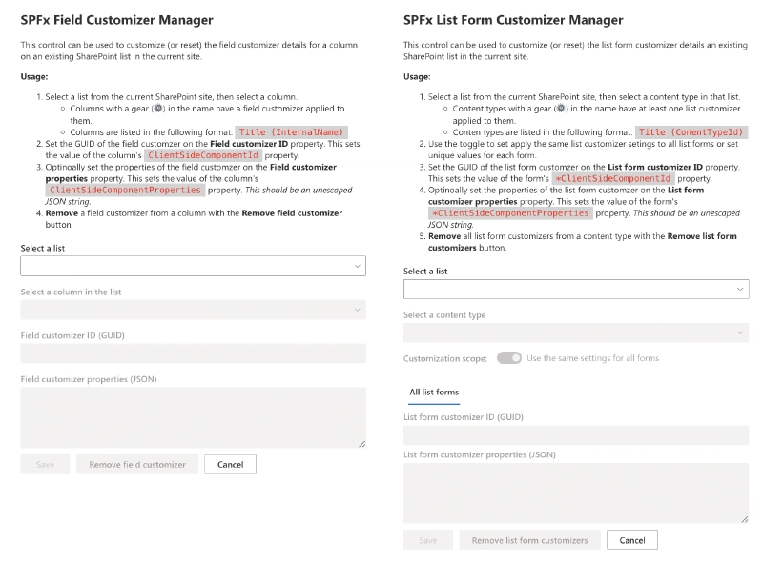Click the Remove list form customizers button
763x564 pixels.
tap(530, 540)
